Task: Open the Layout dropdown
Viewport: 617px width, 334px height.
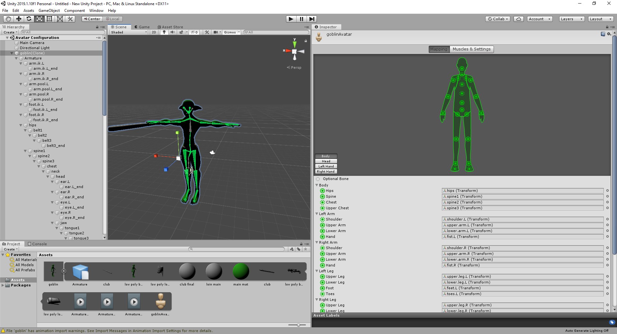Action: click(x=601, y=19)
